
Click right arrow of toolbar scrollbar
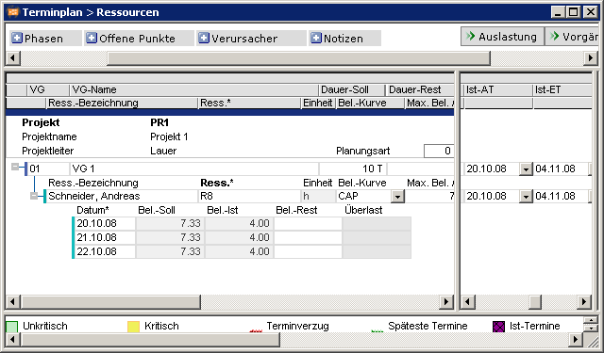click(591, 58)
